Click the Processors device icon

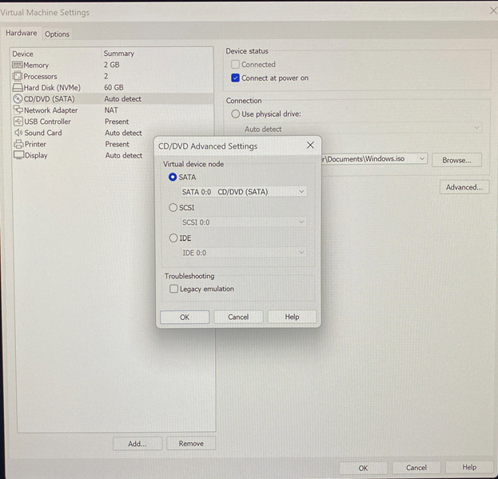point(18,76)
